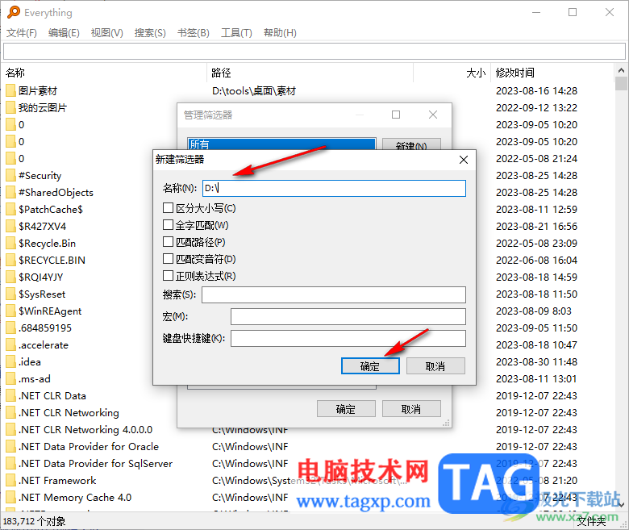Open the 文件(F) menu

[x=22, y=33]
